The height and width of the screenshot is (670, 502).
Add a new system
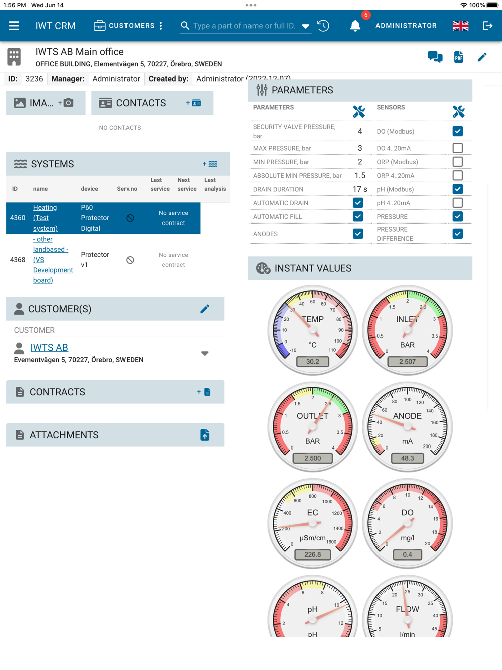coord(210,164)
